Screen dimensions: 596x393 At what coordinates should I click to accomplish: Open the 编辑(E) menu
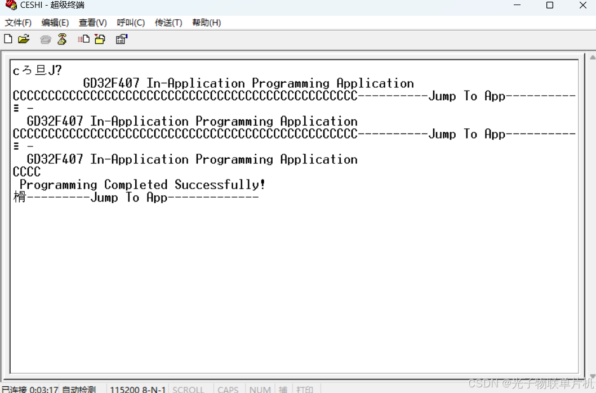tap(55, 23)
